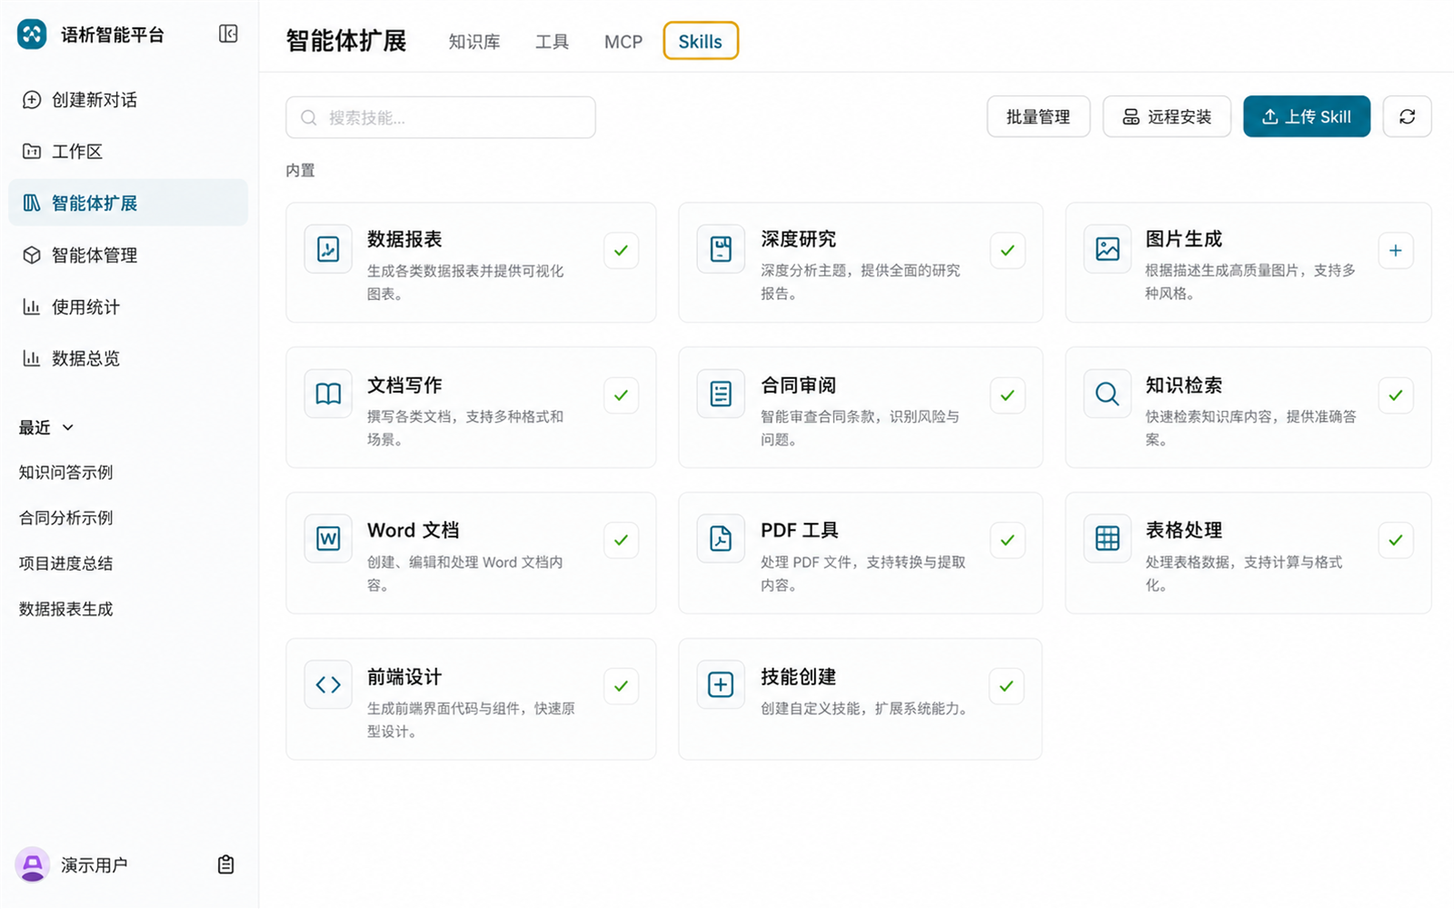Screen dimensions: 1454x909
Task: Click the 知识检索 magnifier icon
Action: tap(1108, 395)
